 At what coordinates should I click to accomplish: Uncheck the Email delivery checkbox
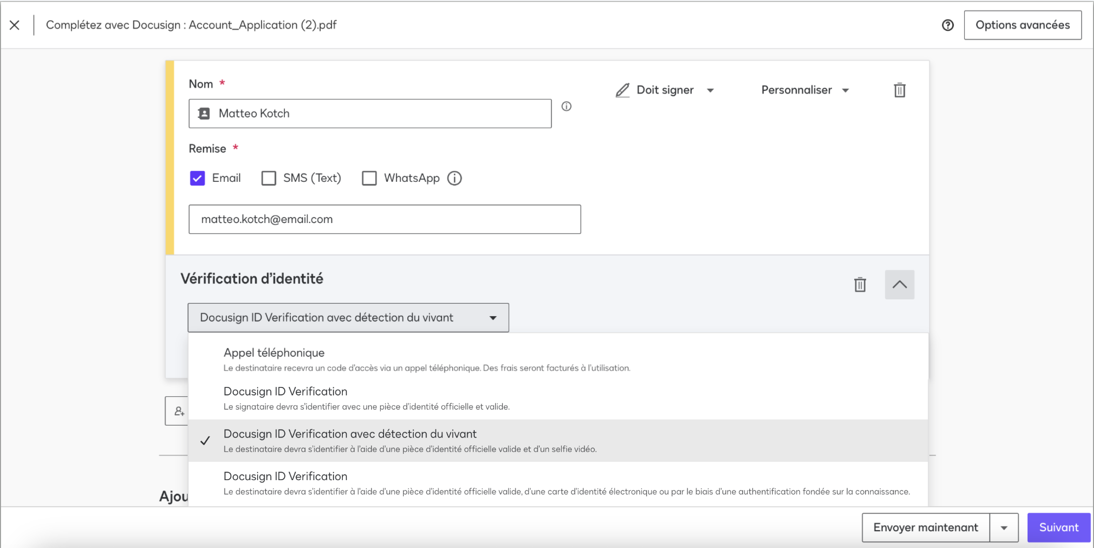pyautogui.click(x=197, y=178)
